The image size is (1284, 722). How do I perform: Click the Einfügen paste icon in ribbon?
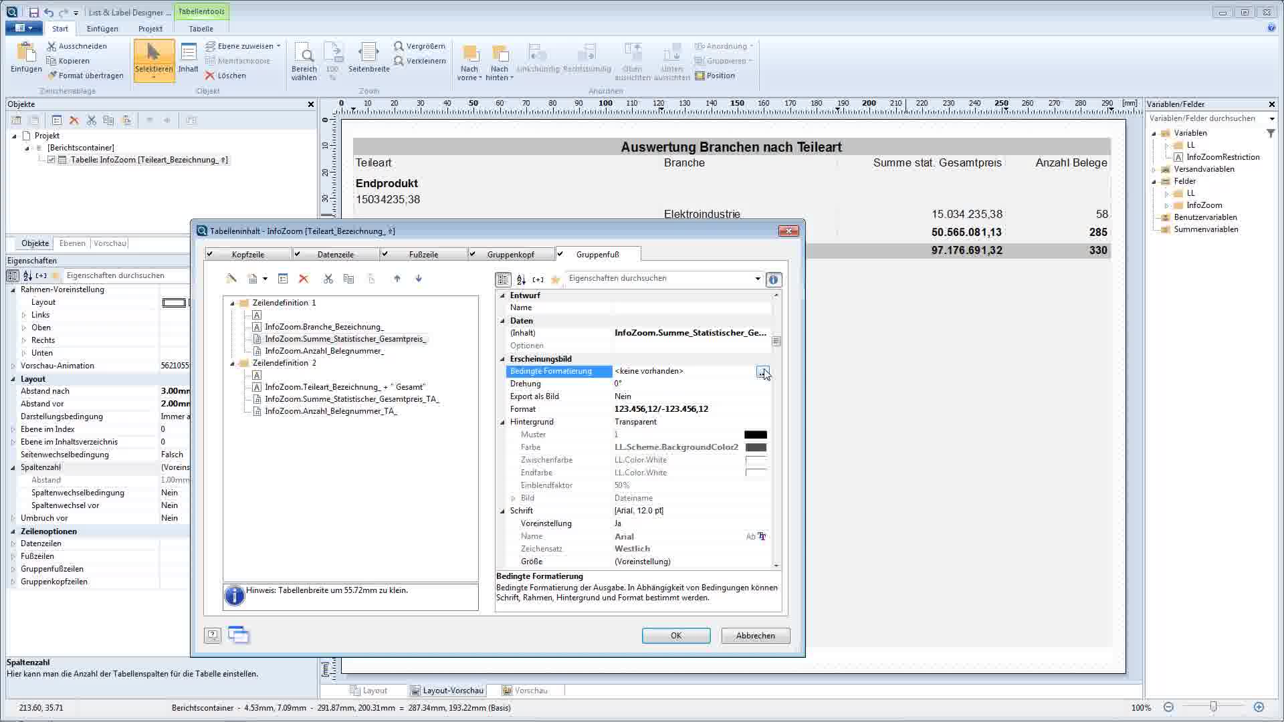click(26, 52)
